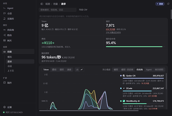Select 速度 metric tab
This screenshot has height=116, width=172.
[69, 69]
